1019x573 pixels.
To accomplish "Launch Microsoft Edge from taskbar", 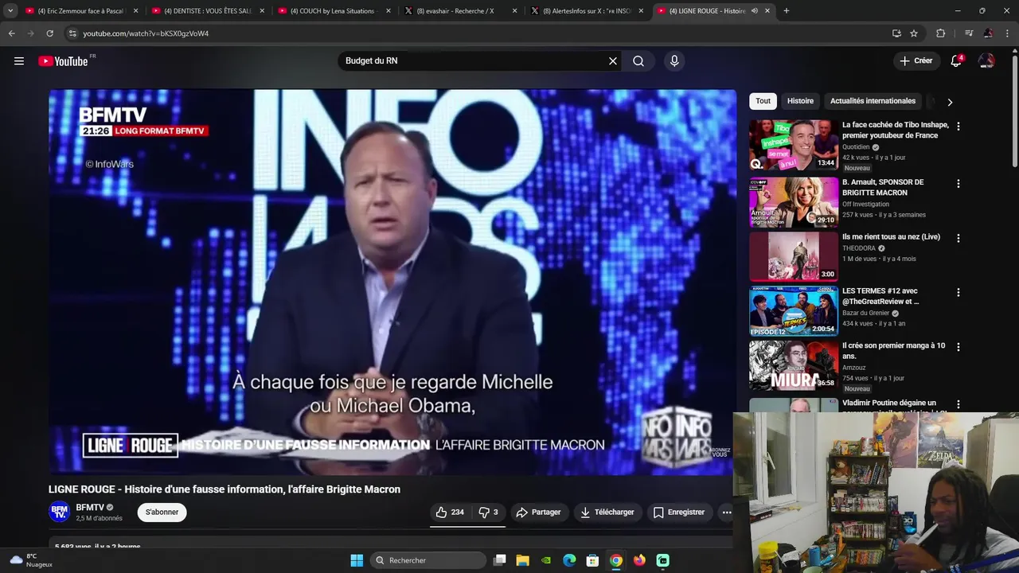I will [x=569, y=560].
